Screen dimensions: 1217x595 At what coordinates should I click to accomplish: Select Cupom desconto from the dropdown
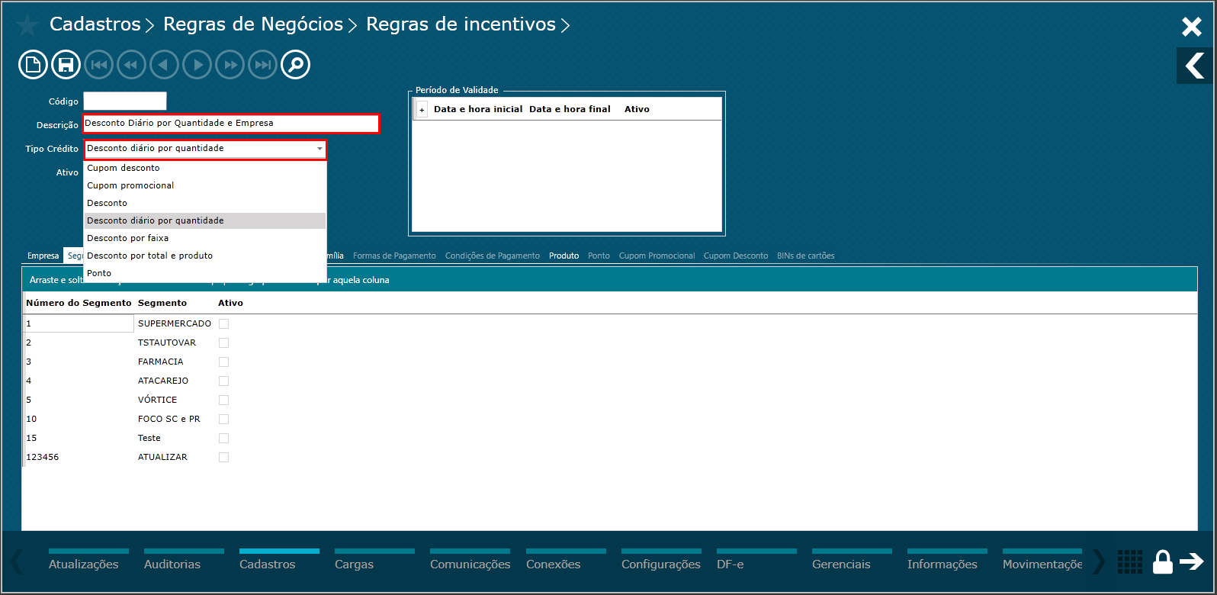tap(204, 168)
